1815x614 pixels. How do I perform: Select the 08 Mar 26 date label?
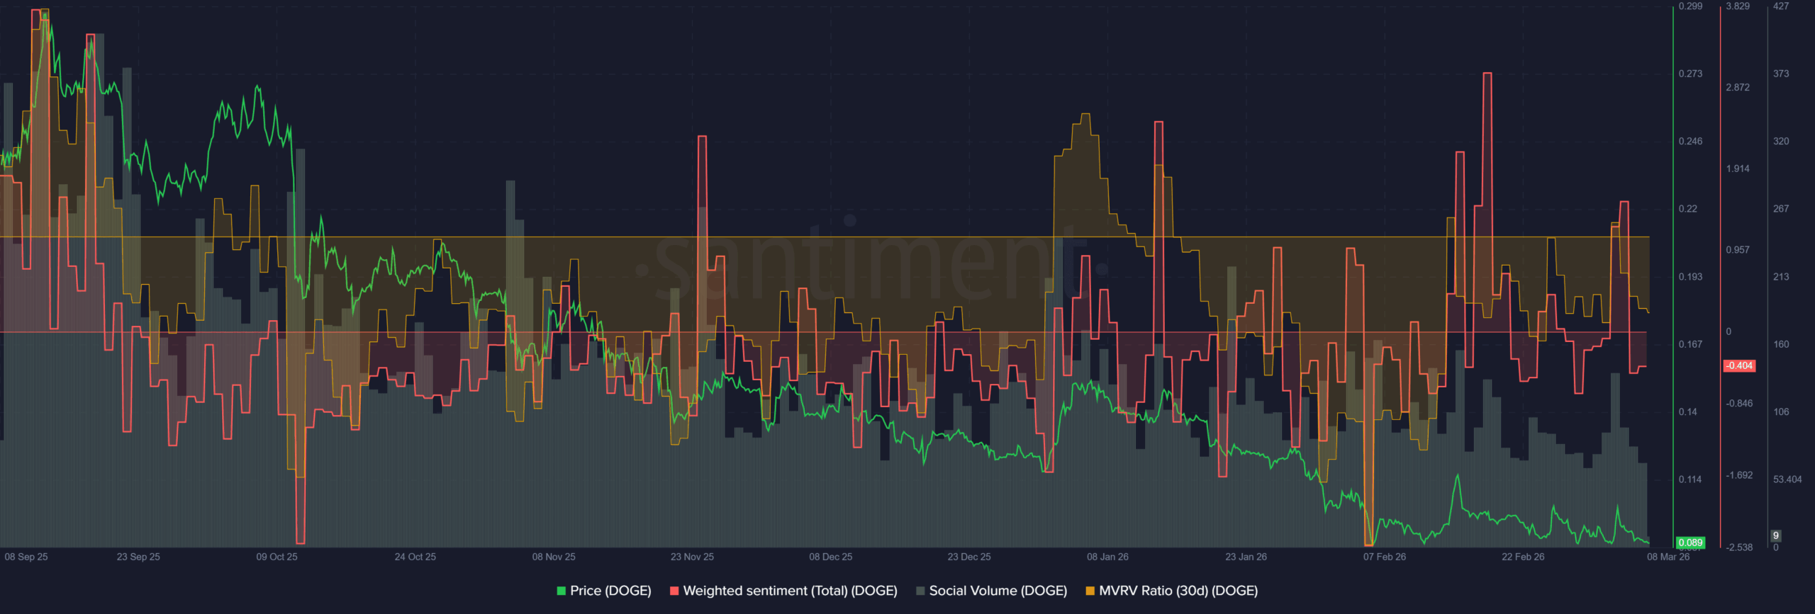point(1668,557)
